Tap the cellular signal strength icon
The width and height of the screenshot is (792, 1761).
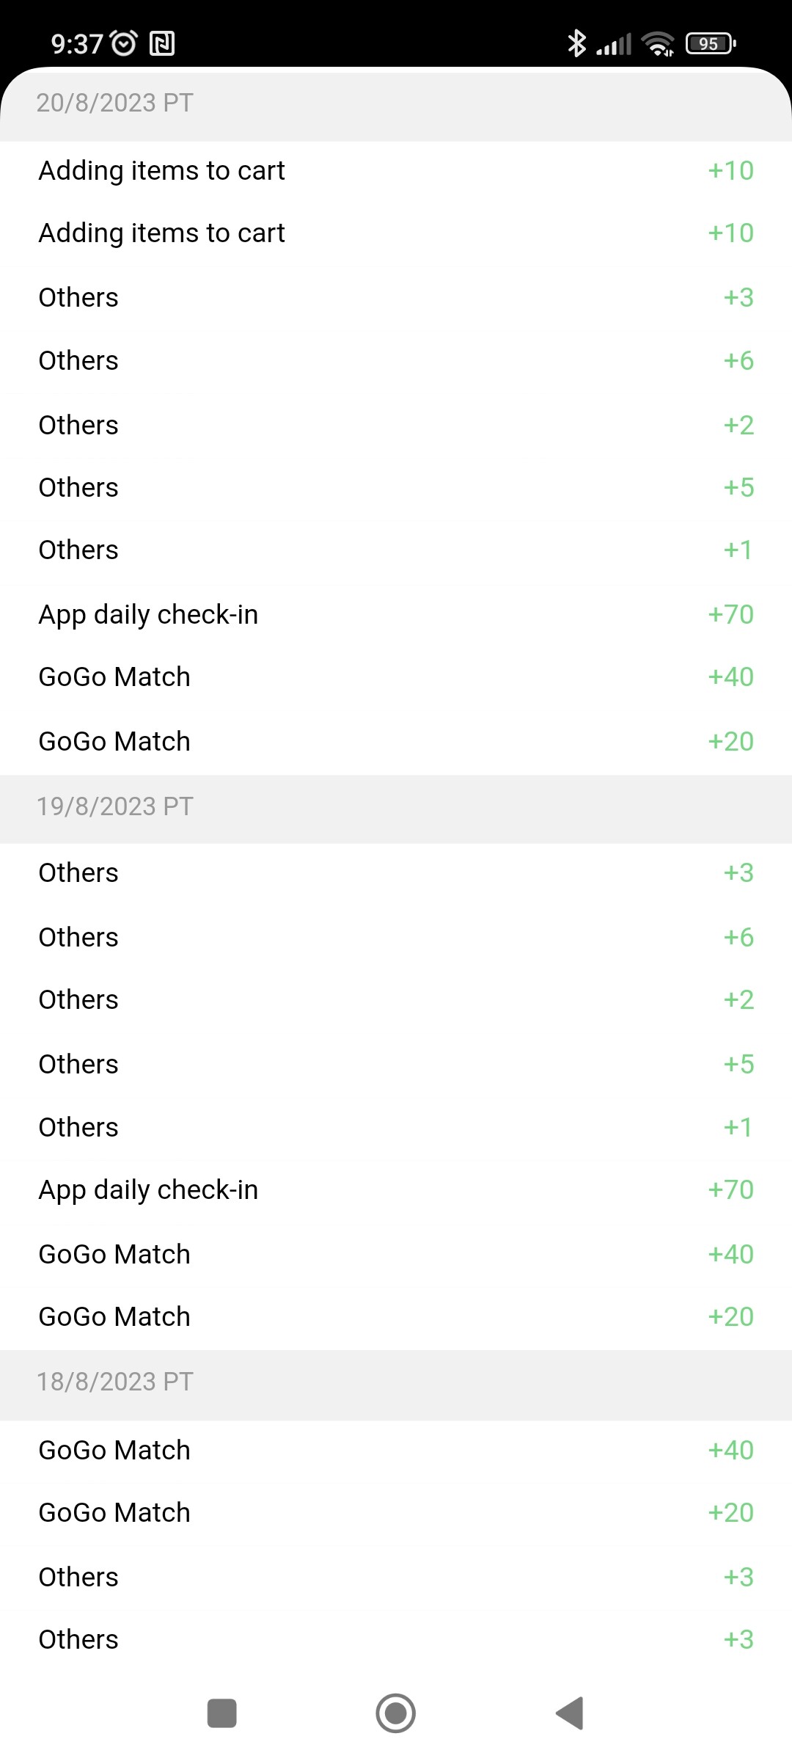(x=615, y=44)
